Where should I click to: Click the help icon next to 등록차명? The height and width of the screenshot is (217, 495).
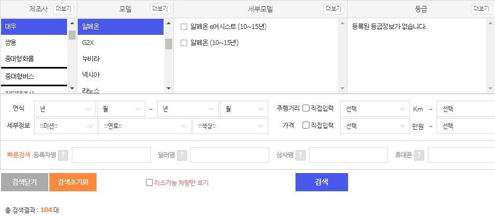pyautogui.click(x=63, y=155)
